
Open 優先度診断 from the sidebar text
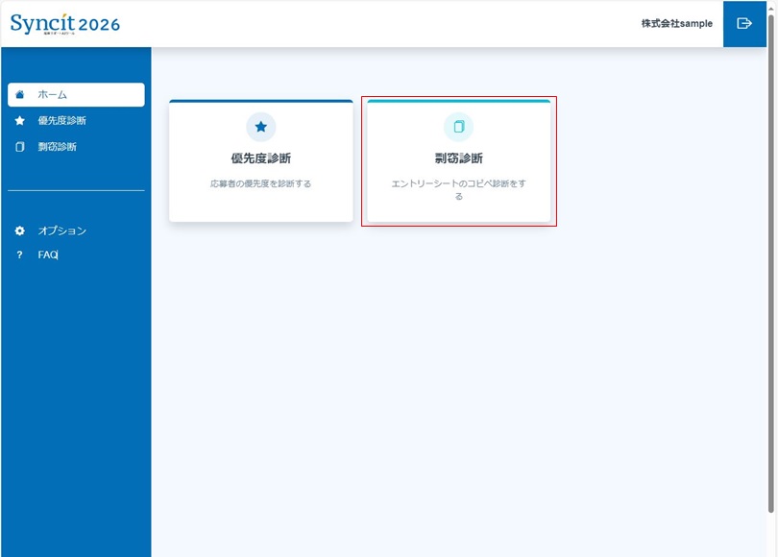pos(62,121)
